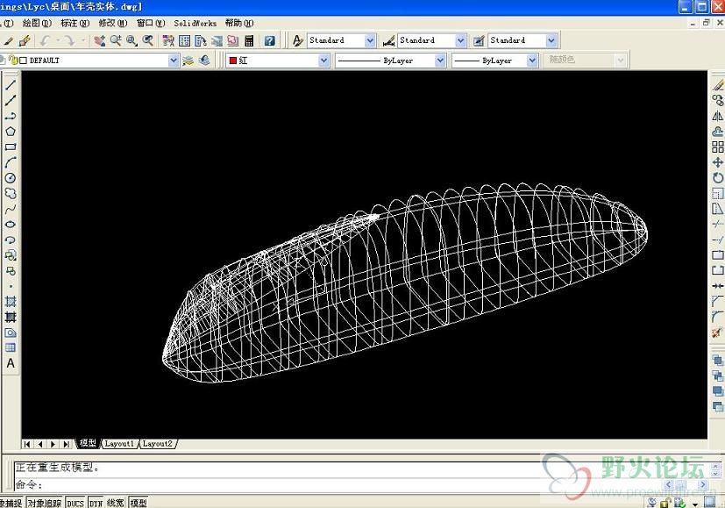Select the Move tool in modify toolbar

(718, 162)
